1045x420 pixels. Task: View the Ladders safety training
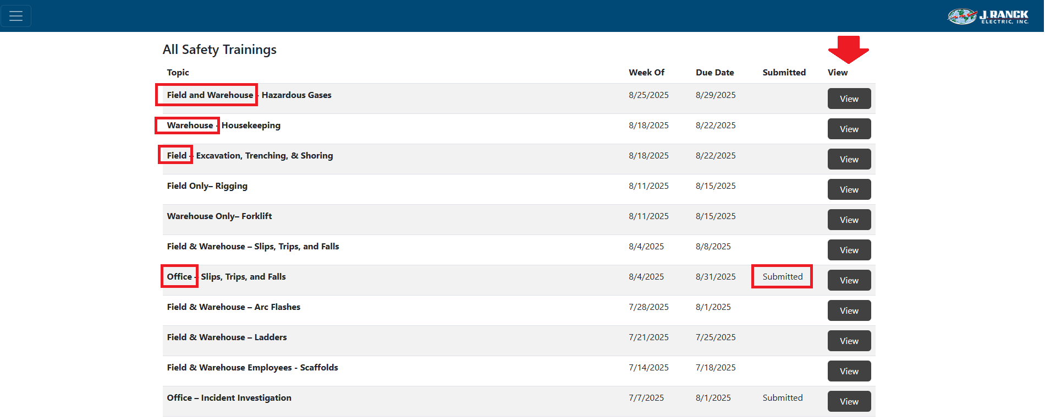(849, 341)
